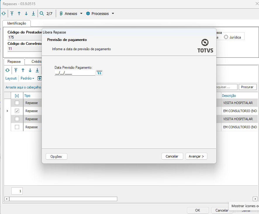Uncheck the second Repasse row checkbox
The width and height of the screenshot is (259, 214).
click(x=17, y=111)
